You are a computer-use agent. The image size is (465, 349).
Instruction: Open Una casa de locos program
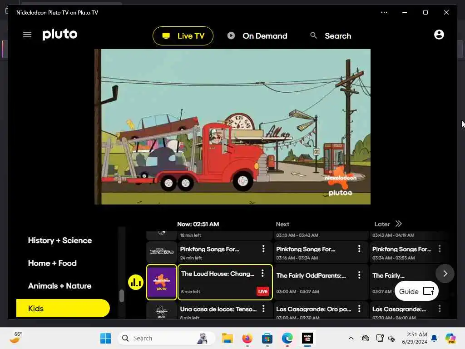(x=225, y=310)
